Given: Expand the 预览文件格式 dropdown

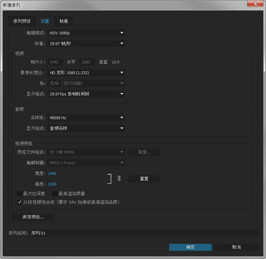Looking at the screenshot, I should (x=86, y=152).
